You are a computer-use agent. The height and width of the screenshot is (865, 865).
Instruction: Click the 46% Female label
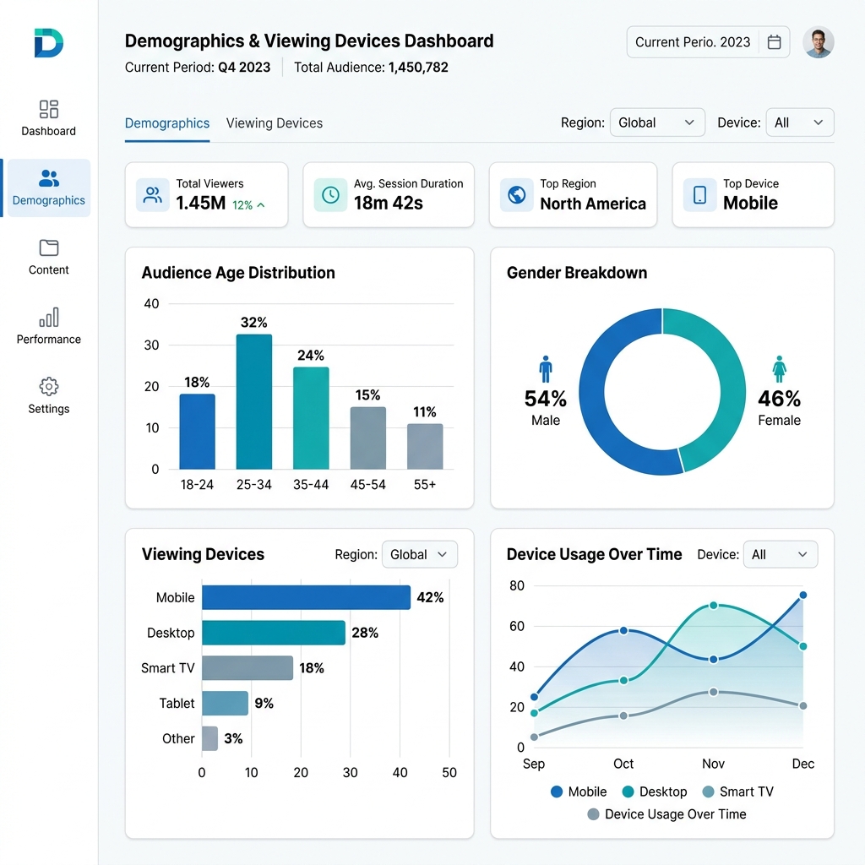coord(779,407)
